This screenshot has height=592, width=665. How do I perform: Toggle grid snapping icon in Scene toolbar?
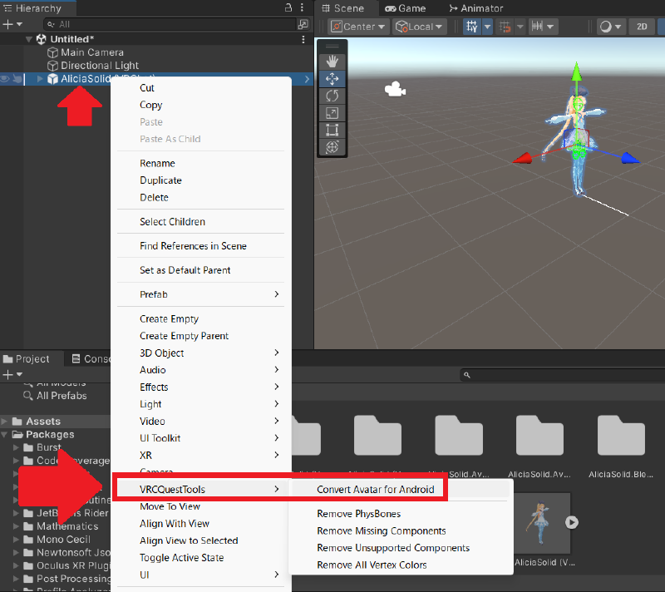[472, 27]
